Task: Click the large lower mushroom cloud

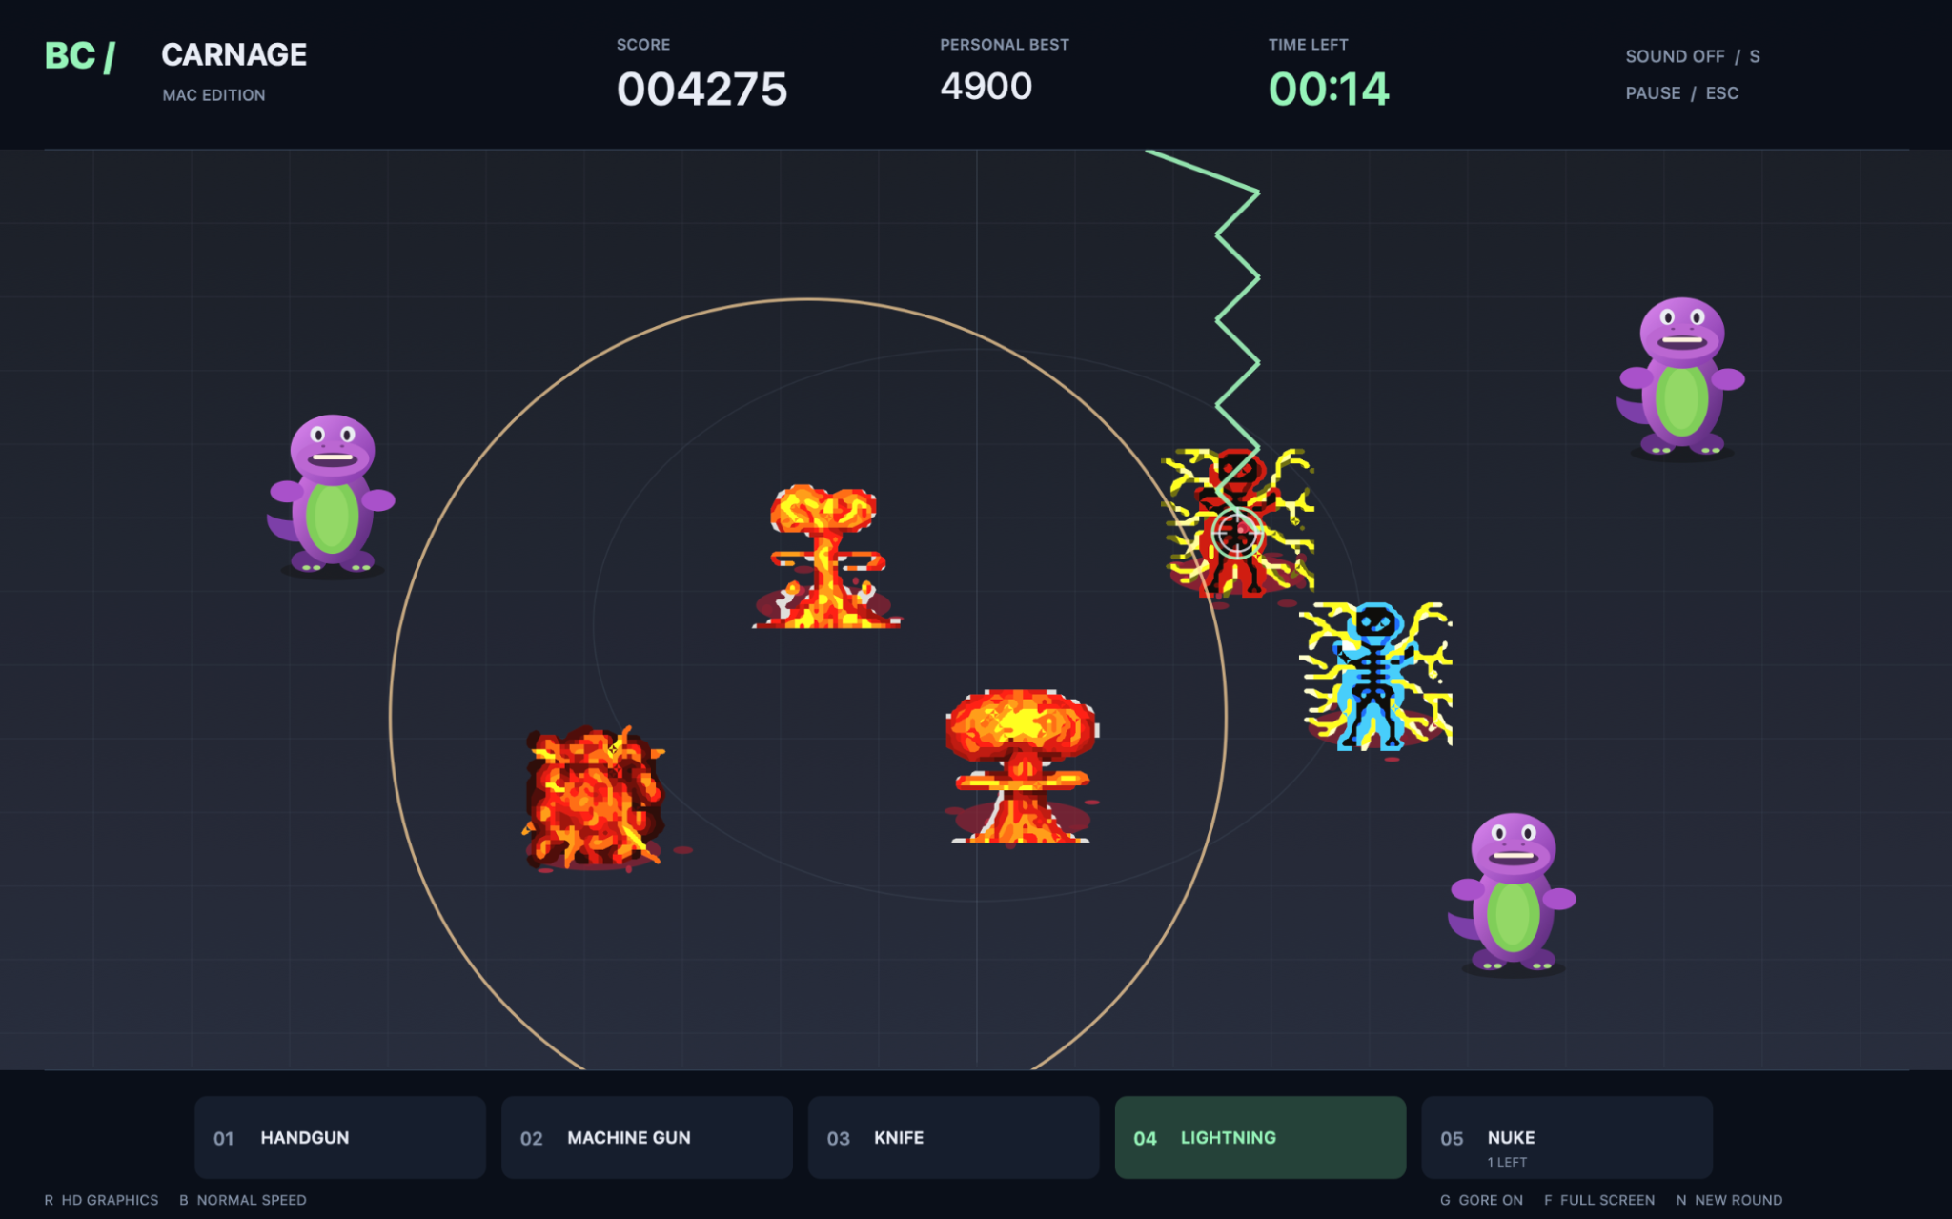Action: [1021, 765]
